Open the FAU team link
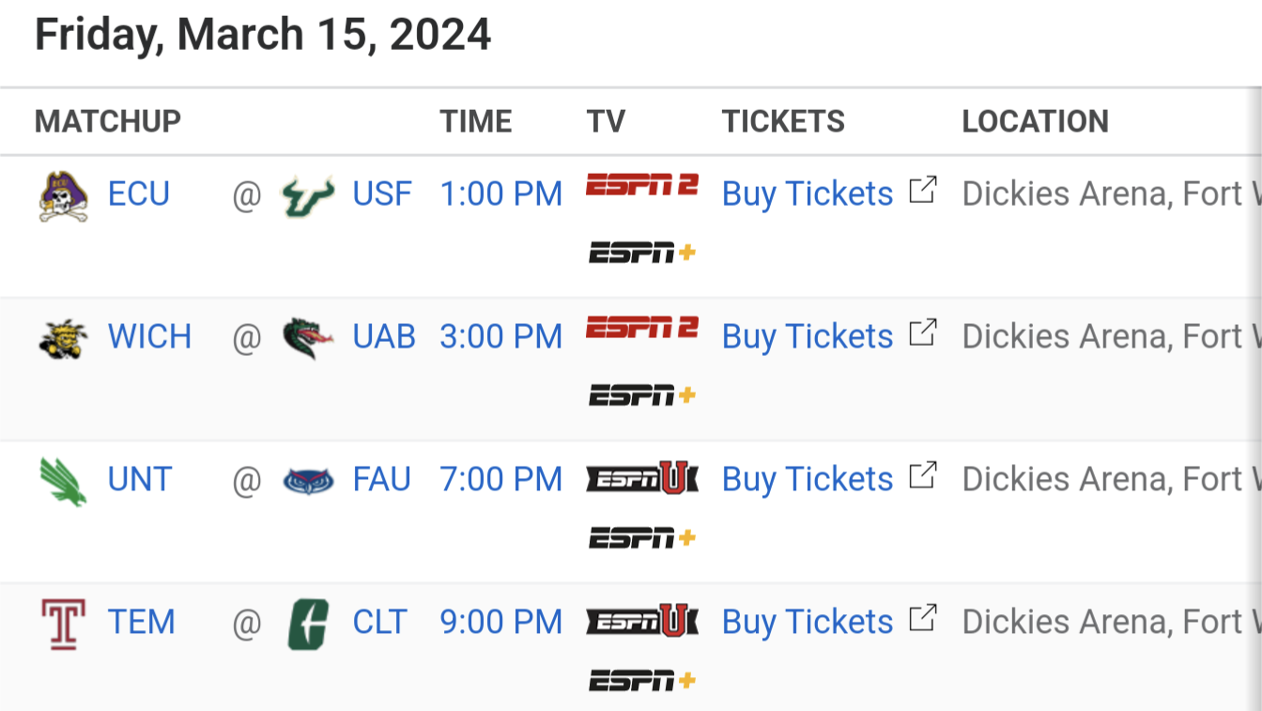 click(x=381, y=480)
